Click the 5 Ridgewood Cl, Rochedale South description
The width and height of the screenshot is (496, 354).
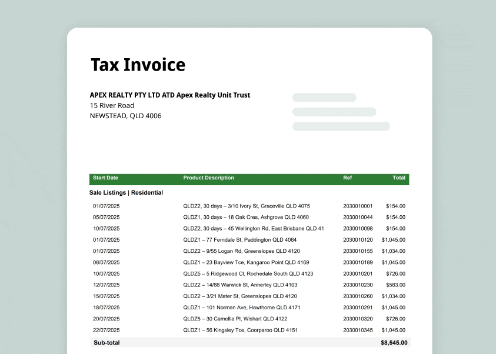coord(248,273)
